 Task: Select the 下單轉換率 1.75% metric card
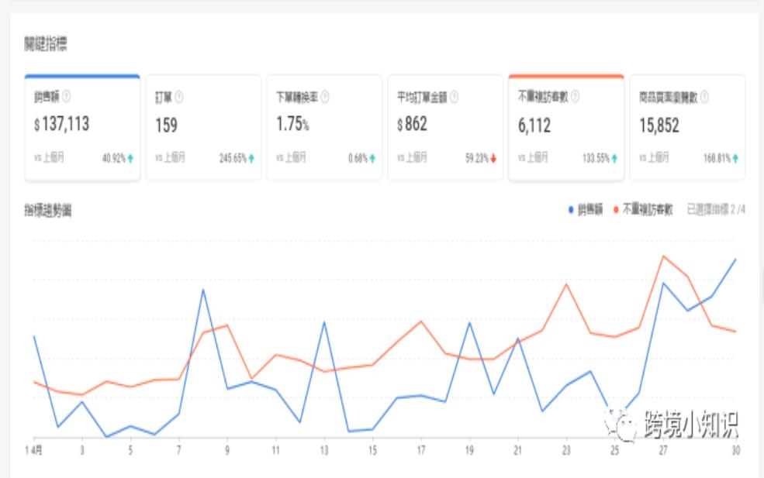[323, 128]
